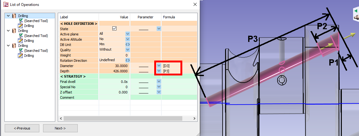This screenshot has height=136, width=359.
Task: Open the Diameter parameter dropdown
Action: click(159, 66)
